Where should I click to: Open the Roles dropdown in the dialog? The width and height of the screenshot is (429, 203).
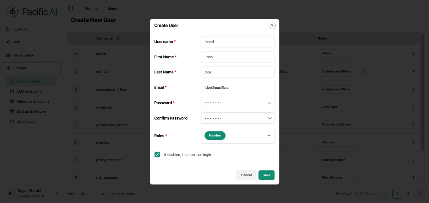[269, 136]
